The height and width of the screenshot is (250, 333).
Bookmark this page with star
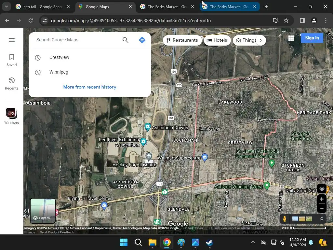286,21
